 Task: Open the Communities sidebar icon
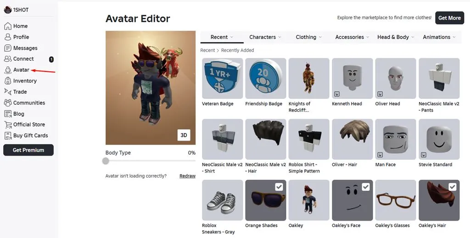[x=8, y=103]
